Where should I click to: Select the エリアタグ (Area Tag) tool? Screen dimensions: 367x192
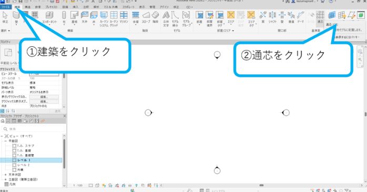251,19
